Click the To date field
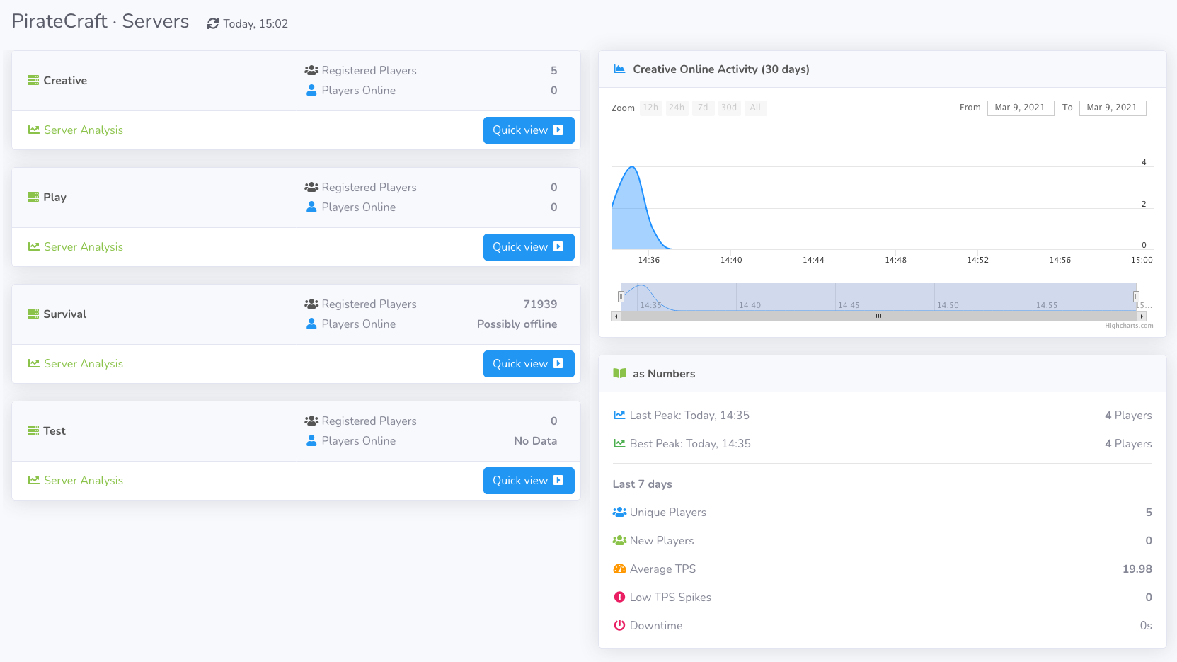Screen dimensions: 1177x662 (1112, 108)
